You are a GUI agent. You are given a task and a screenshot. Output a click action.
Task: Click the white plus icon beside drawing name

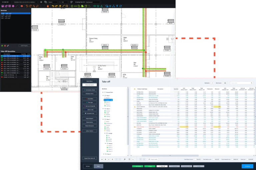click(x=41, y=2)
